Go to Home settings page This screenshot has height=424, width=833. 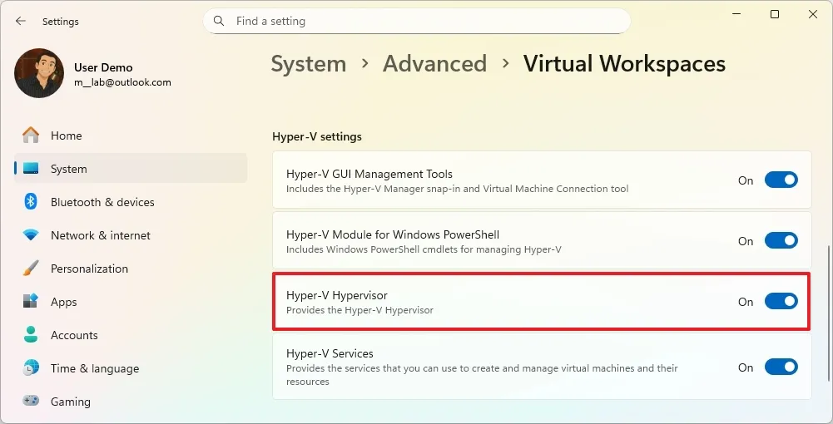click(131, 136)
